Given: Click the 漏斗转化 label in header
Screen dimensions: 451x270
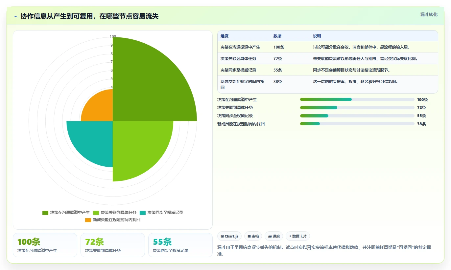Looking at the screenshot, I should pos(429,14).
